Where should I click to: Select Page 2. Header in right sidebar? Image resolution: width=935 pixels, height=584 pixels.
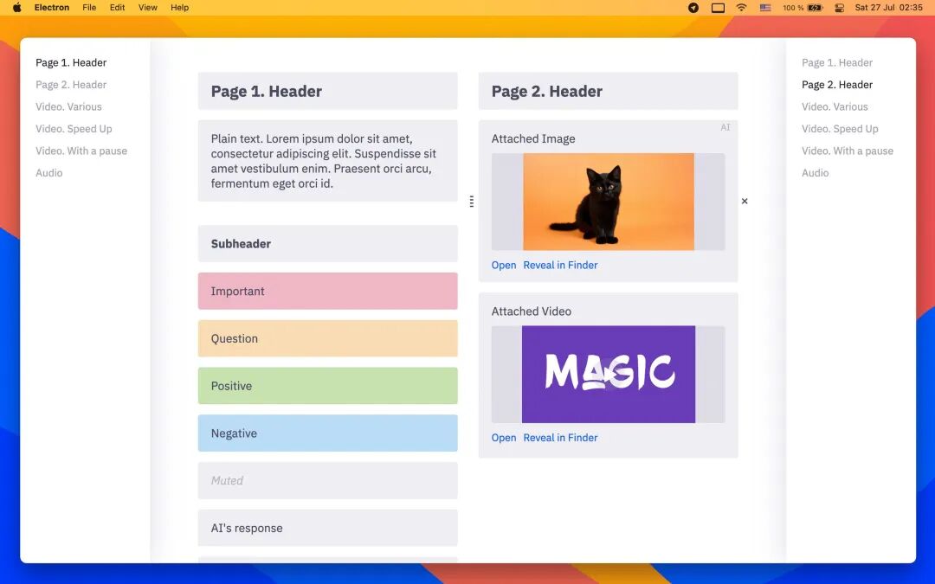[837, 85]
